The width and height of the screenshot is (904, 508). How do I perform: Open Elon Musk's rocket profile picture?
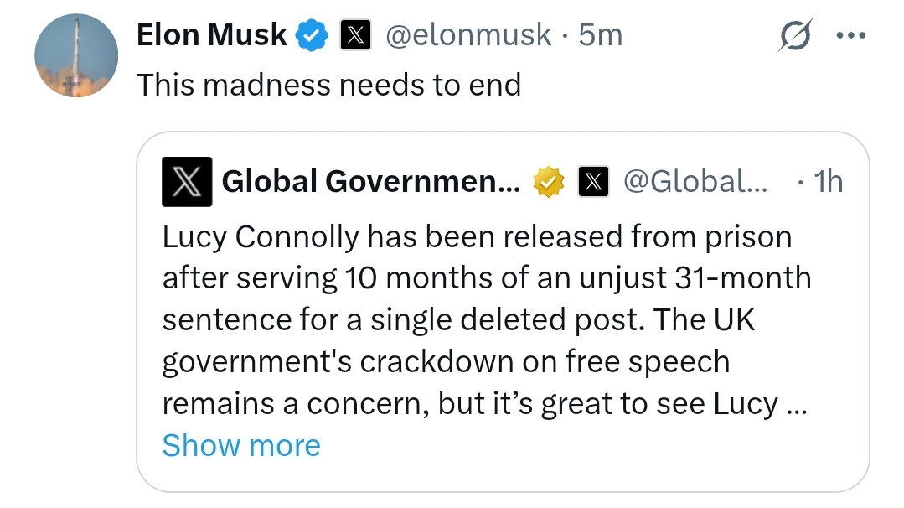point(76,55)
